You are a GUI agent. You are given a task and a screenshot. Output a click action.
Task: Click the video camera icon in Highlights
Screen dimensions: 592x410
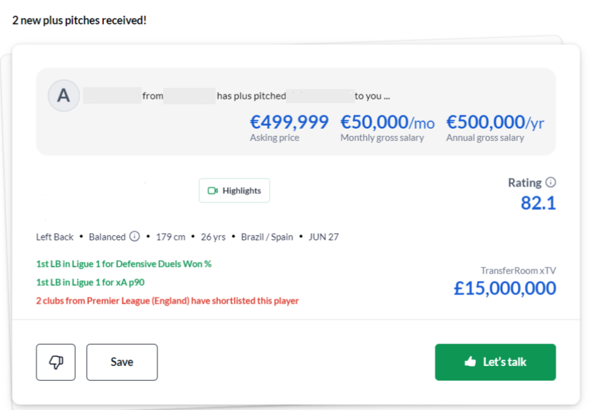click(x=213, y=191)
